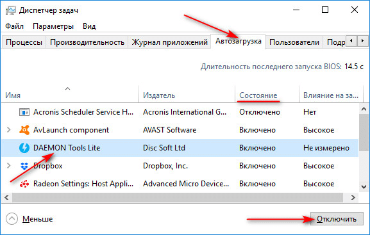Image resolution: width=370 pixels, height=235 pixels.
Task: Select Radeon Settings: Host Appli... row name
Action: pos(83,184)
